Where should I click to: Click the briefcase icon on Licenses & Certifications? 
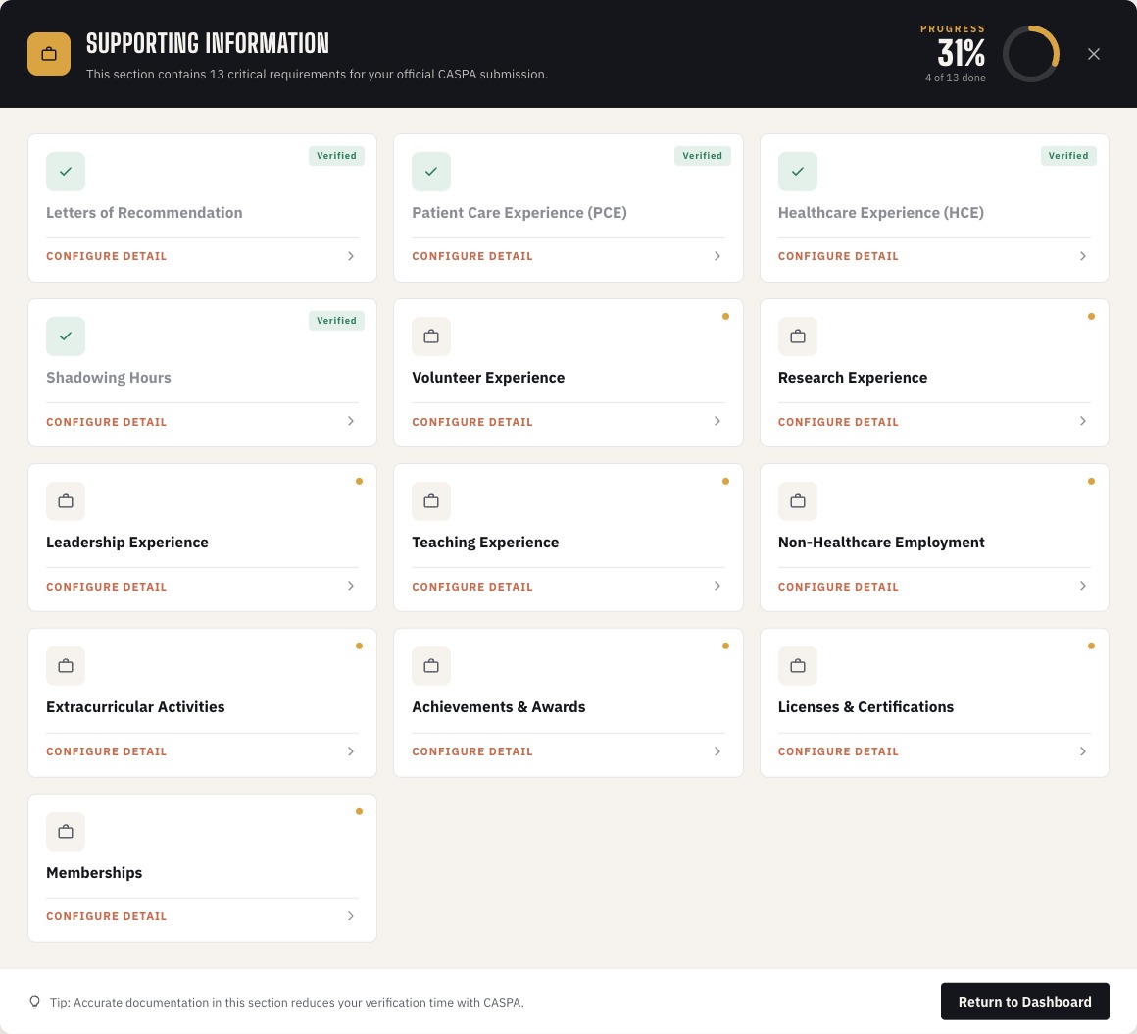[x=797, y=665]
